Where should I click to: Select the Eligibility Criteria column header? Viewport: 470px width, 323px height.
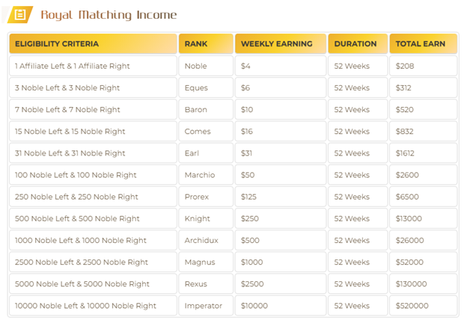pyautogui.click(x=93, y=43)
